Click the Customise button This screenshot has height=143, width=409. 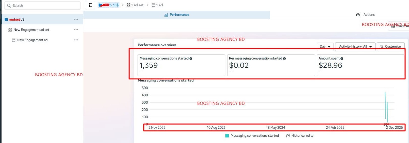(x=391, y=47)
